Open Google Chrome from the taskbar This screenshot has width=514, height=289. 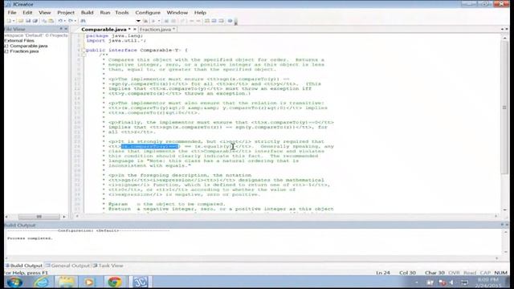[114, 282]
